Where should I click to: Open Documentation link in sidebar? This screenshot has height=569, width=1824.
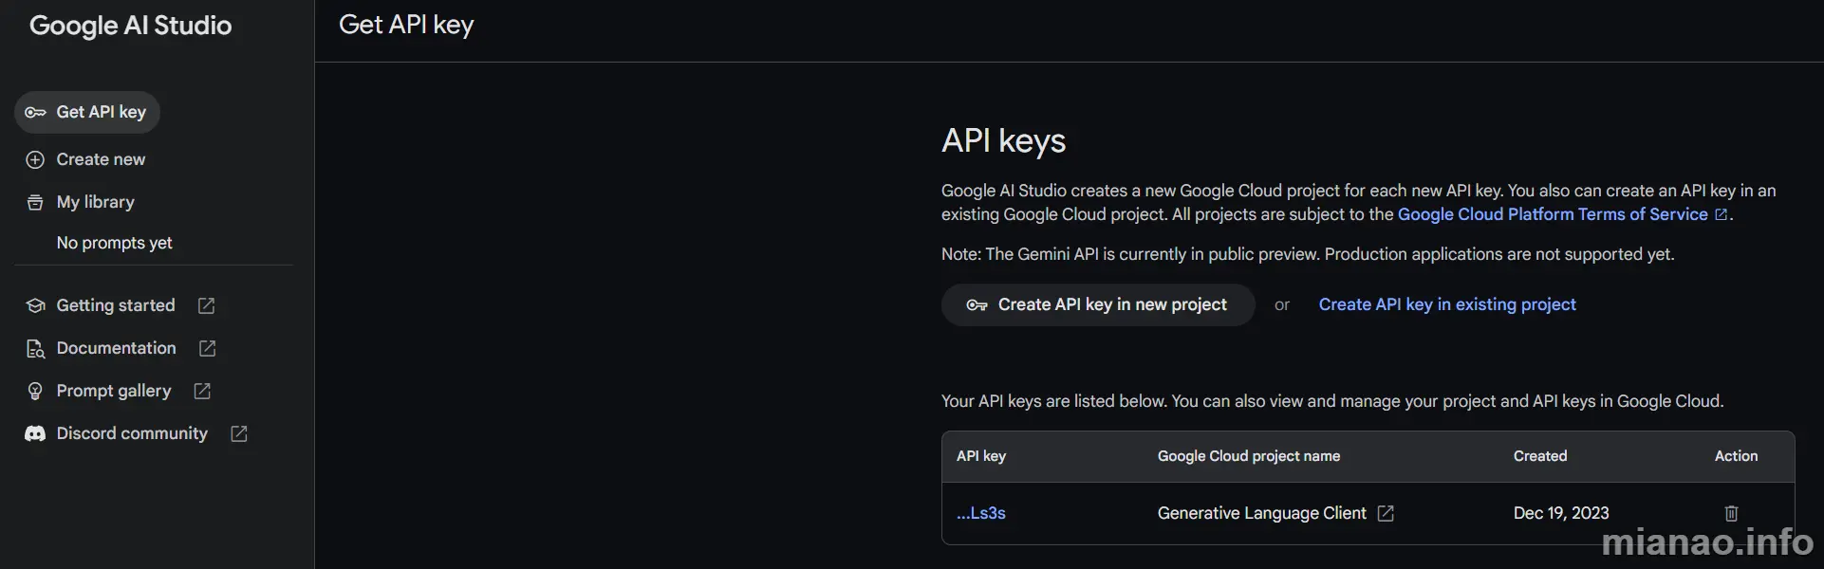[x=116, y=348]
